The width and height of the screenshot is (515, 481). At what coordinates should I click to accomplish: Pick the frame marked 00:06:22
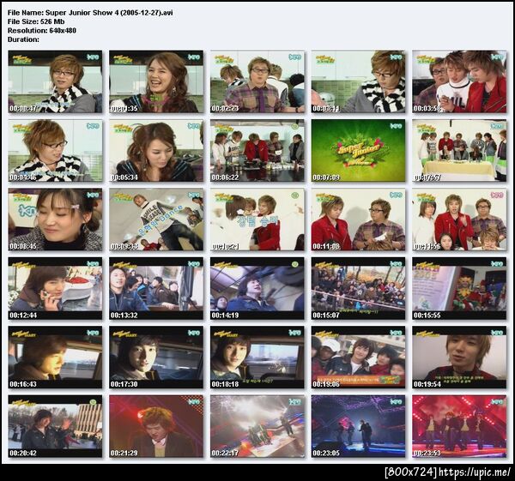[257, 151]
